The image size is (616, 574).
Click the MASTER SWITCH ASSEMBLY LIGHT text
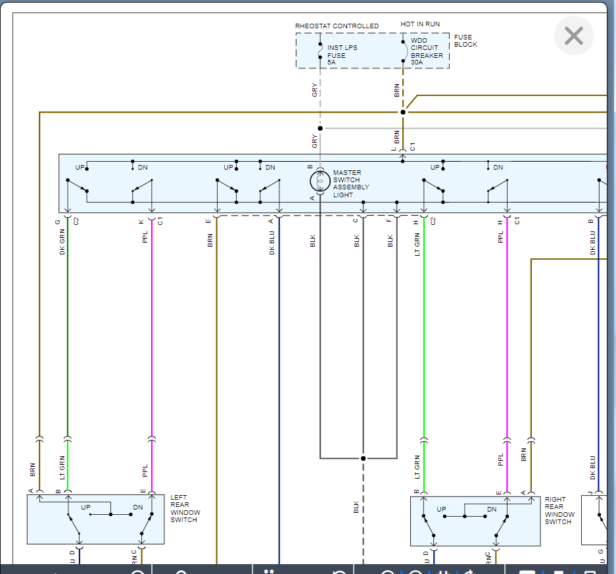pyautogui.click(x=351, y=184)
